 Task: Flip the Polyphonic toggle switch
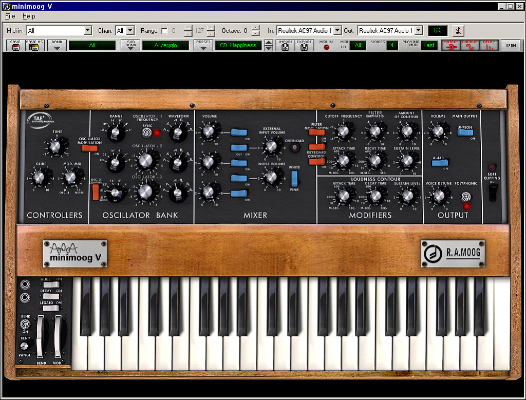click(466, 196)
